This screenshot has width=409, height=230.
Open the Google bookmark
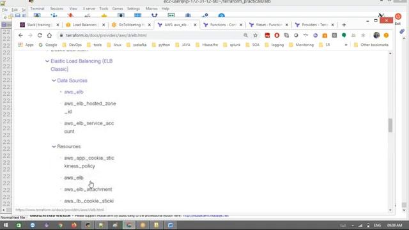tap(48, 45)
